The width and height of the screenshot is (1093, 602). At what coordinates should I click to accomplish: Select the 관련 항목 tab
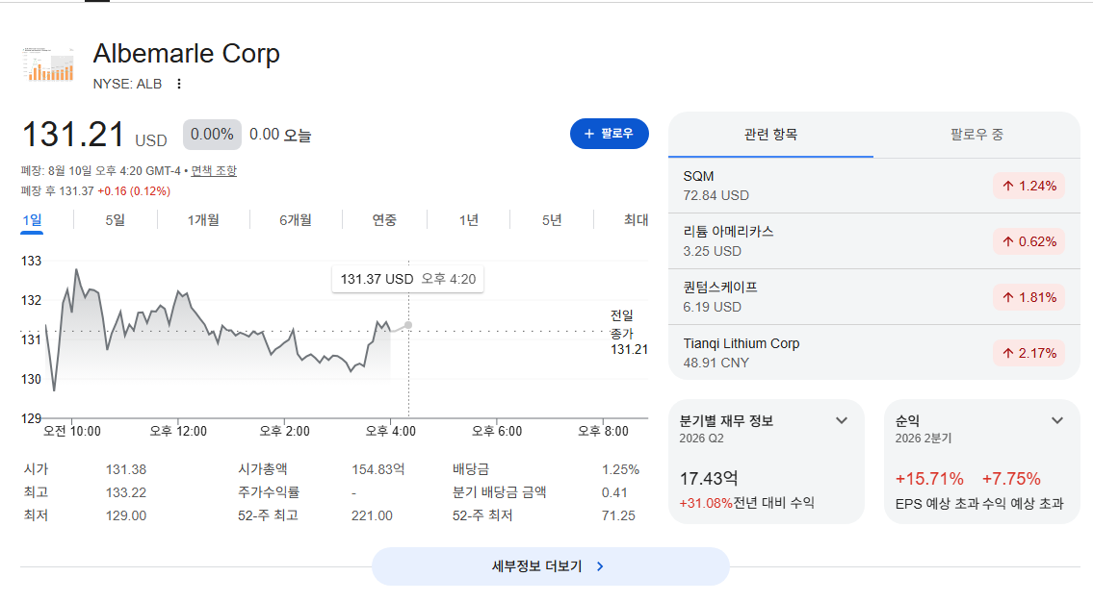click(771, 135)
